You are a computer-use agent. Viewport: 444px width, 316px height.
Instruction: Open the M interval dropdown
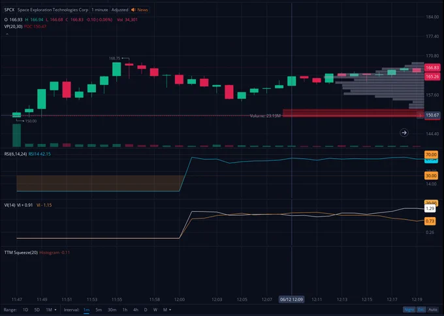(x=167, y=309)
